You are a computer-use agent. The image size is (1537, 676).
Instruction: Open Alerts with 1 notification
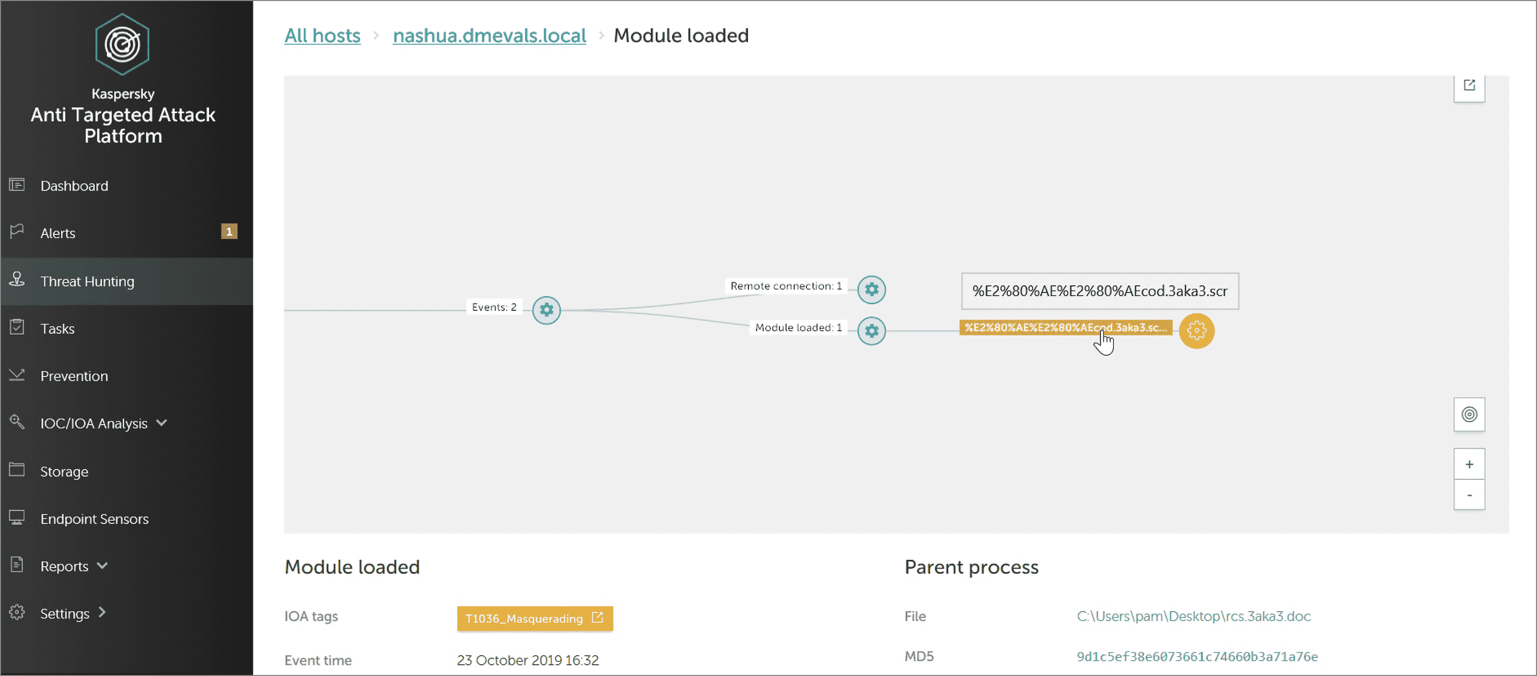[58, 233]
